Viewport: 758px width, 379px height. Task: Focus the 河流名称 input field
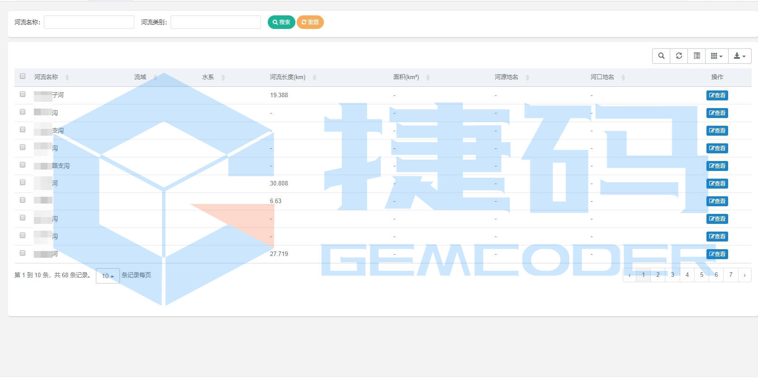(x=89, y=22)
